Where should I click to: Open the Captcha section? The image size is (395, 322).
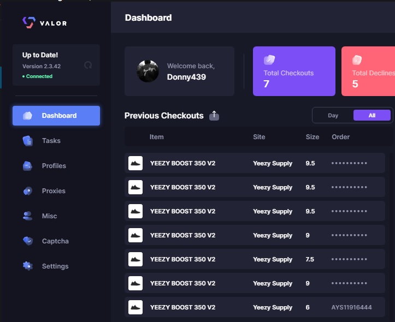(x=56, y=241)
